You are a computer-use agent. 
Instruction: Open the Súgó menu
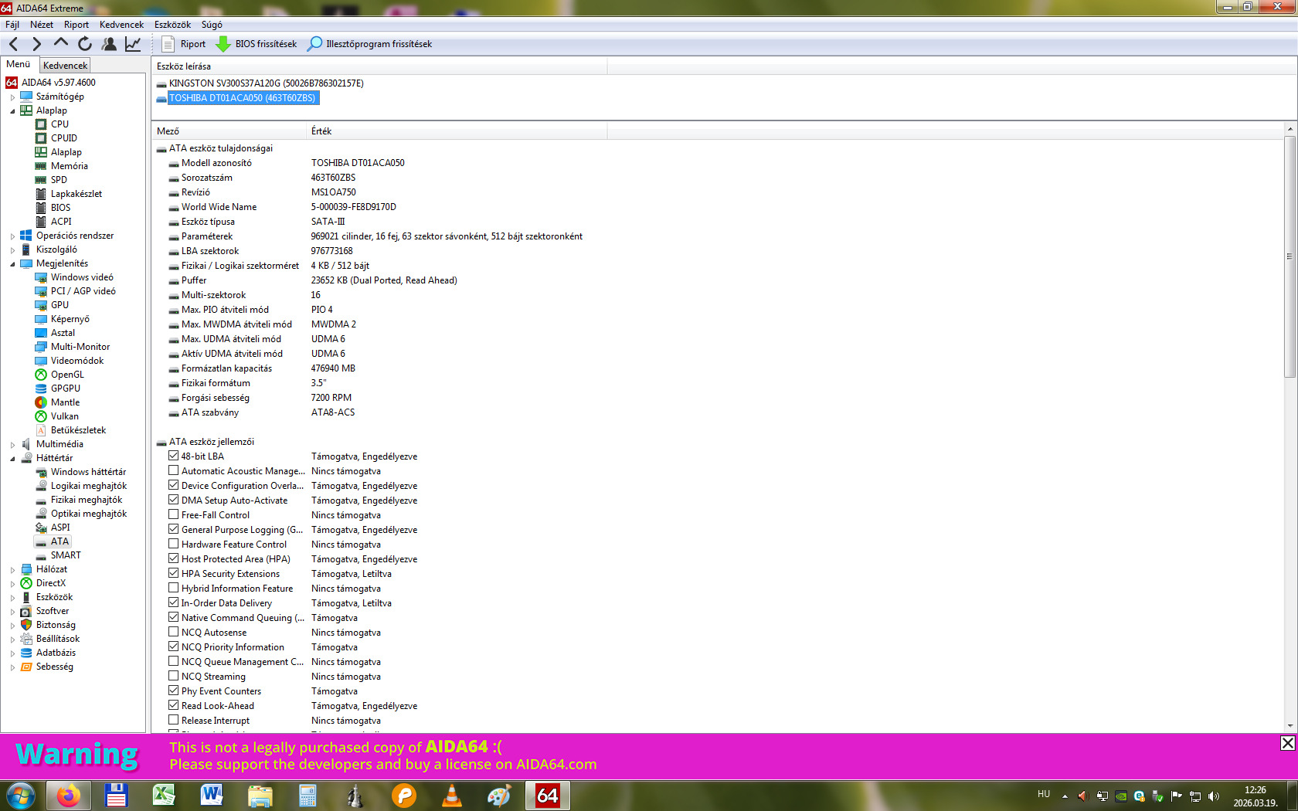click(212, 25)
